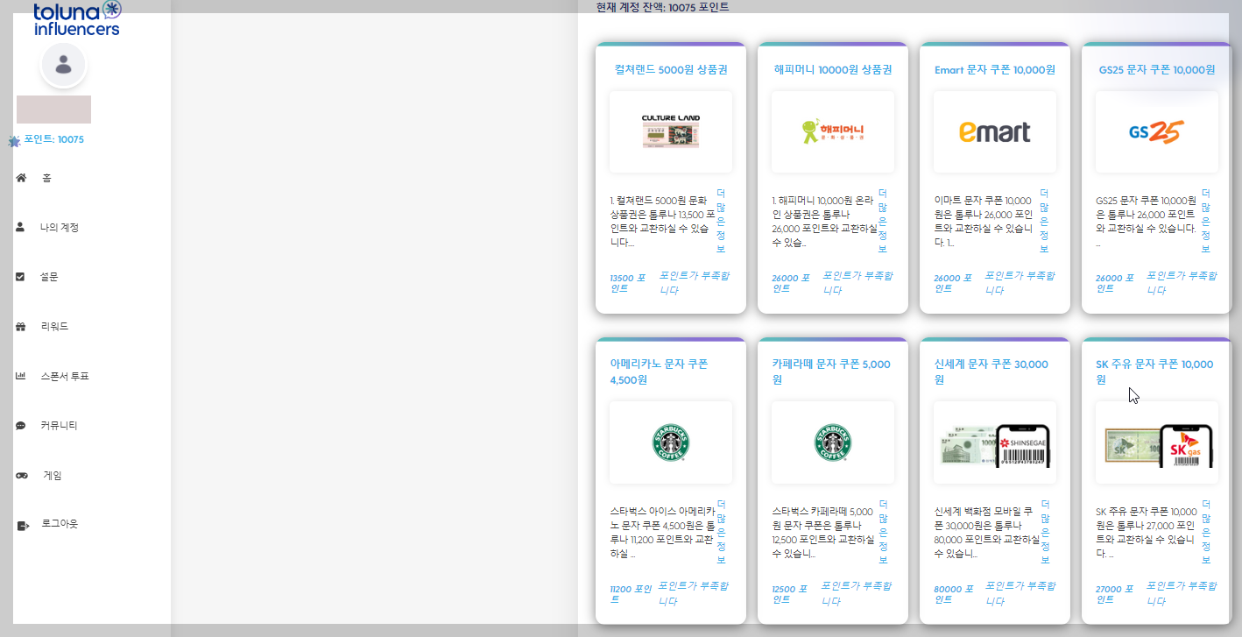Click the 신세계 백화점 모바일 쿠폰 description

coord(985,532)
